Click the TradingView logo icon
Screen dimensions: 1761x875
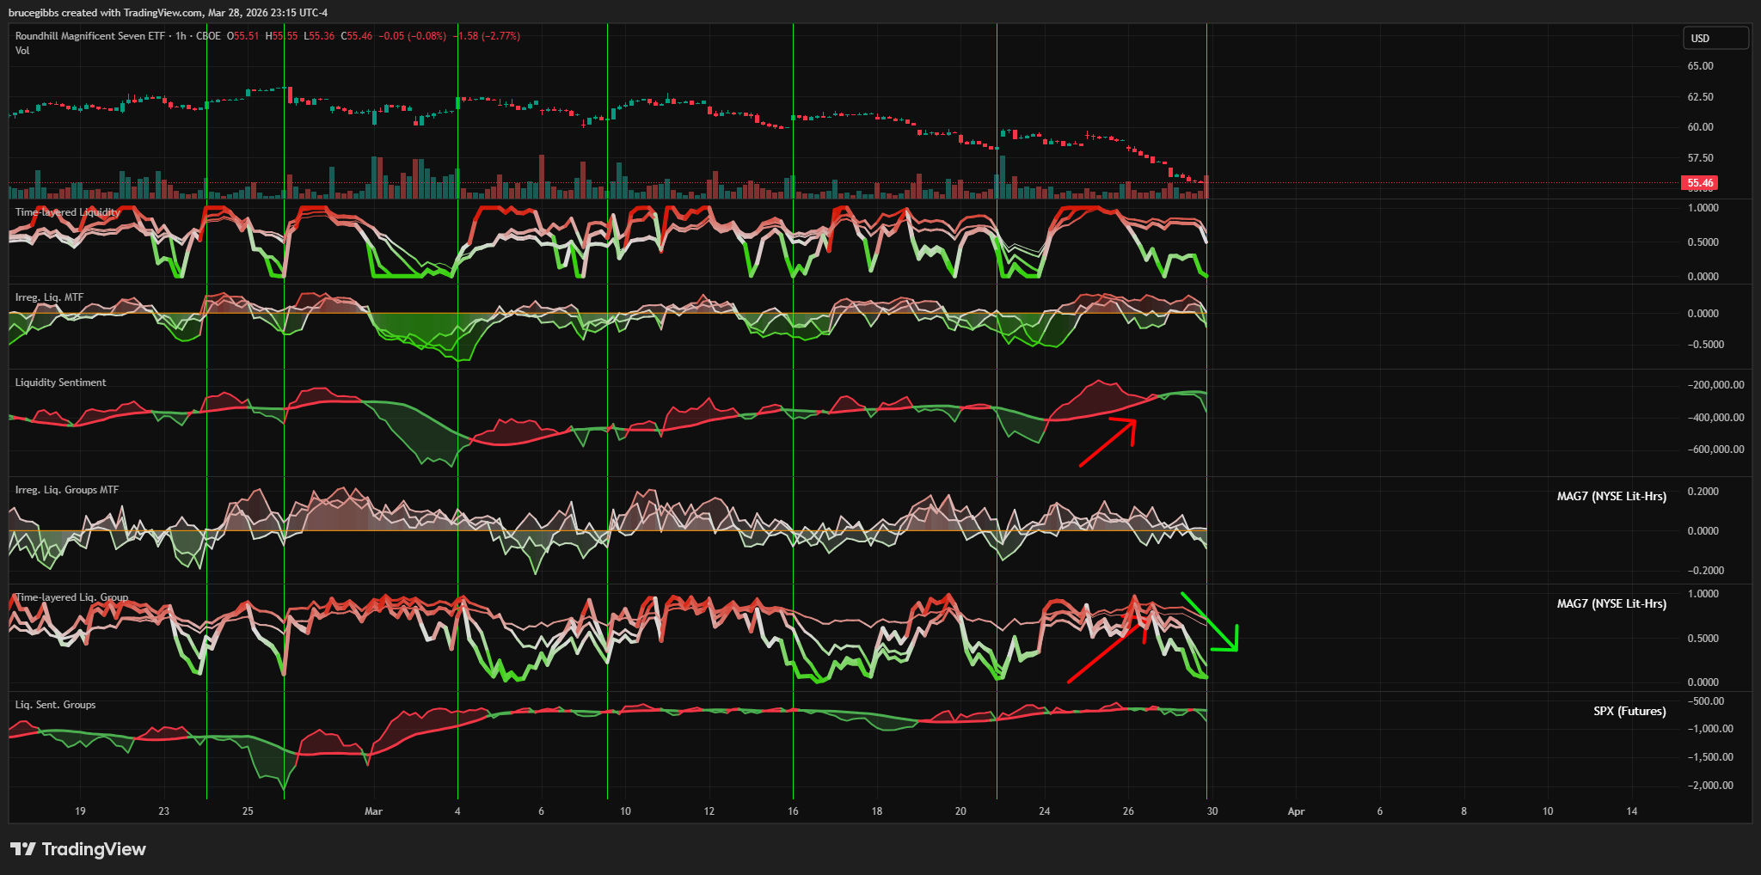coord(23,849)
